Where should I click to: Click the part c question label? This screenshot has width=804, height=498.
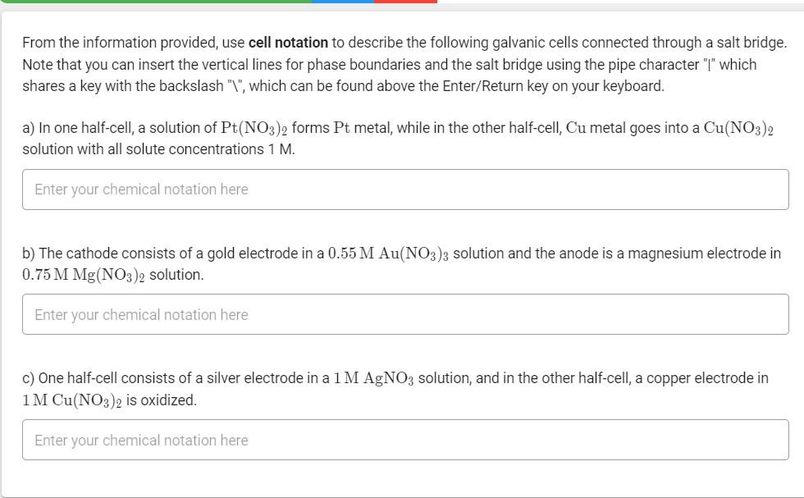(27, 379)
